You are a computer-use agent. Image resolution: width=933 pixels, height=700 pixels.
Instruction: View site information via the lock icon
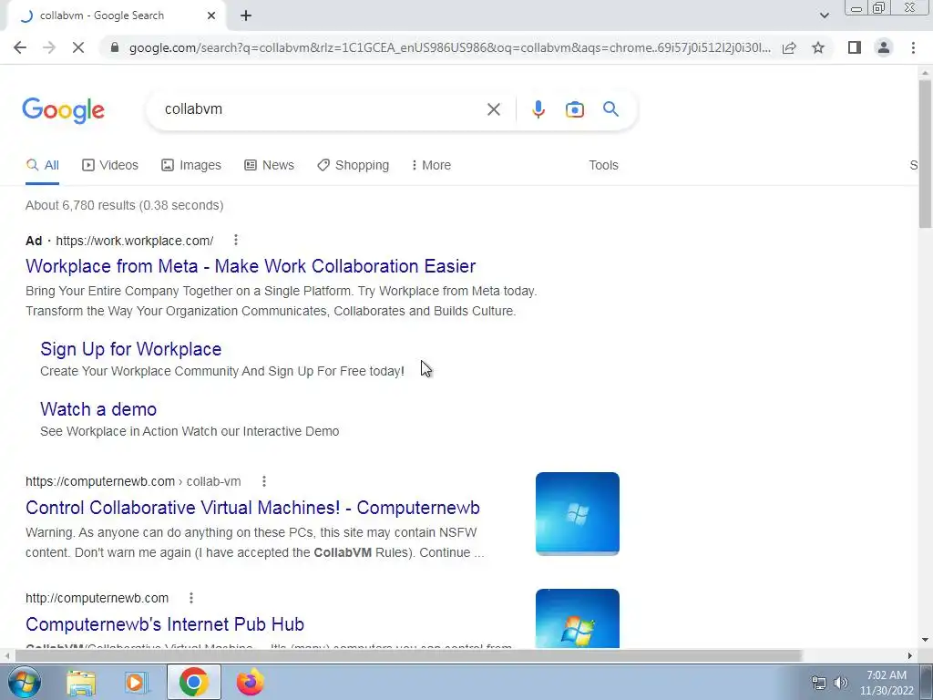point(115,47)
